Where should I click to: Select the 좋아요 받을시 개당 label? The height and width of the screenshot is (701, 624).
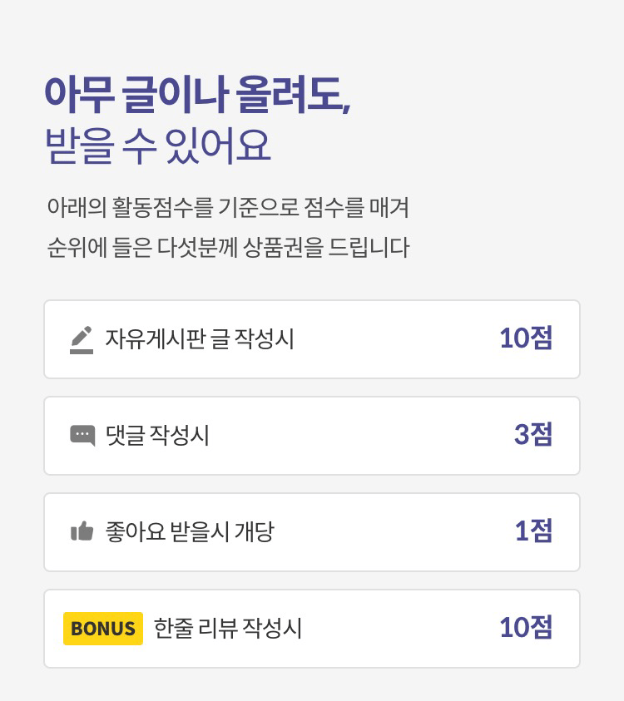pos(190,531)
